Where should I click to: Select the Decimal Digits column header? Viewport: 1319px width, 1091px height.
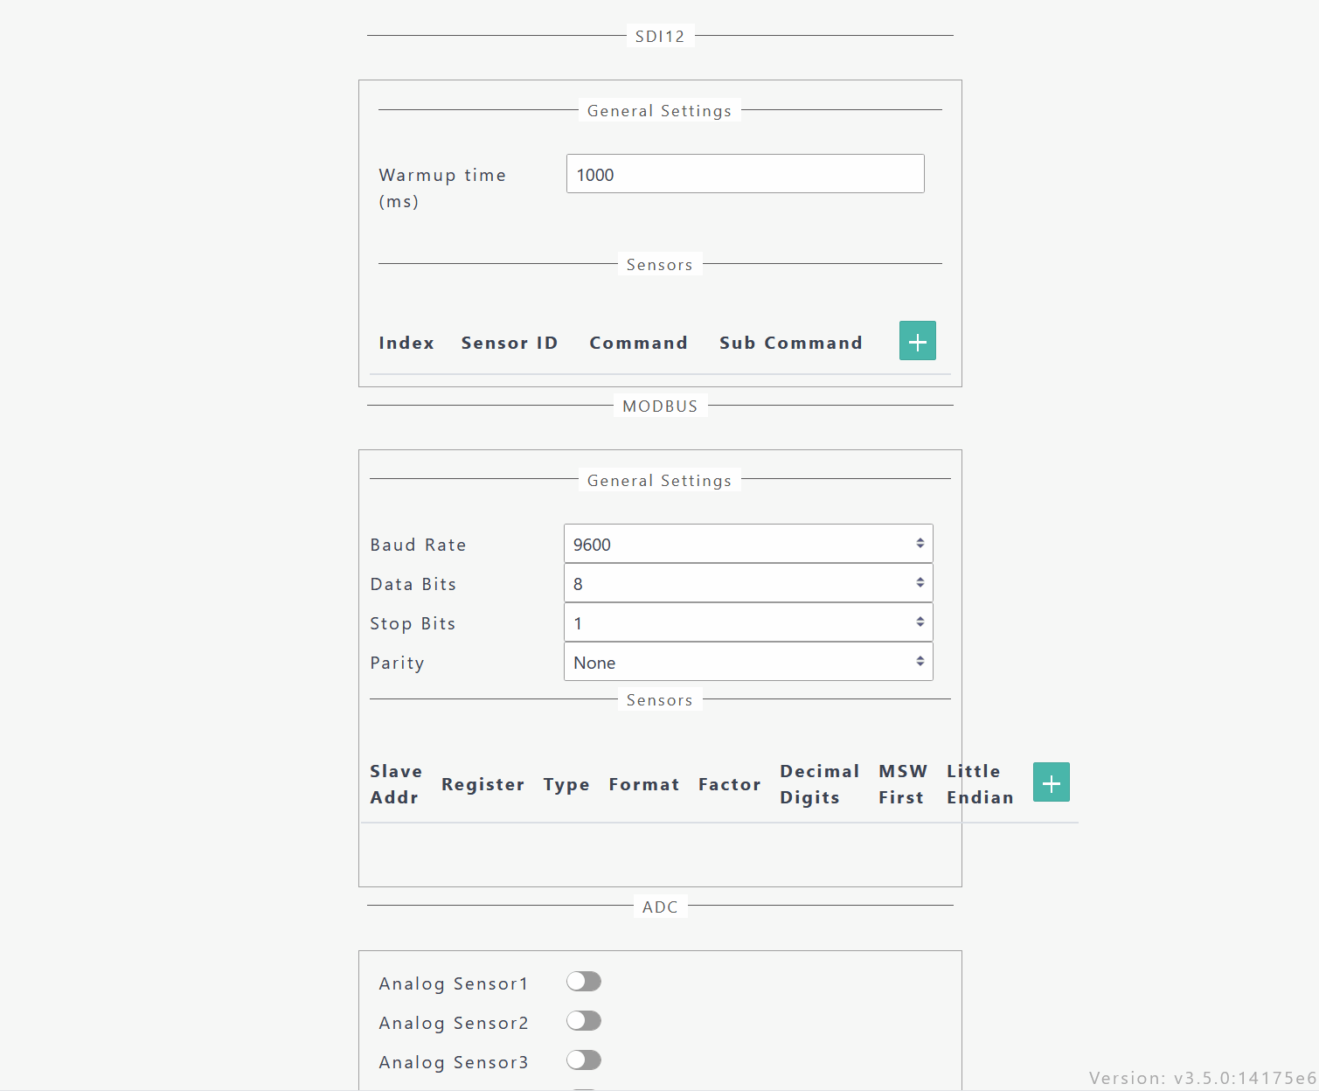[x=819, y=784]
